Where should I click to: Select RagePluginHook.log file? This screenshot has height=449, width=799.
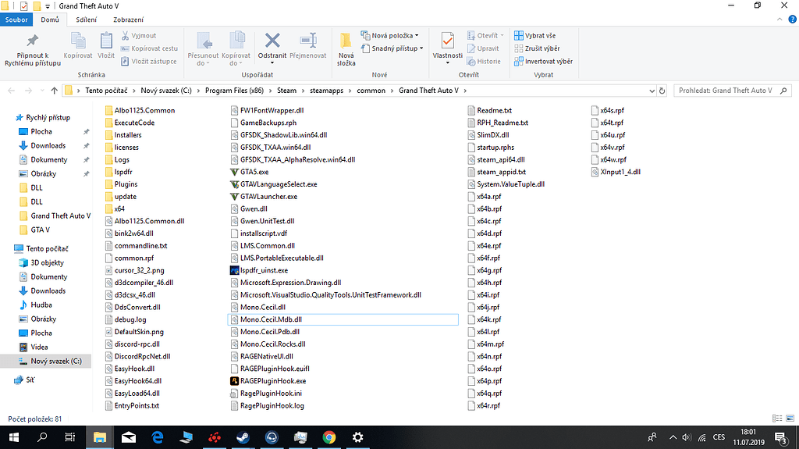click(272, 405)
